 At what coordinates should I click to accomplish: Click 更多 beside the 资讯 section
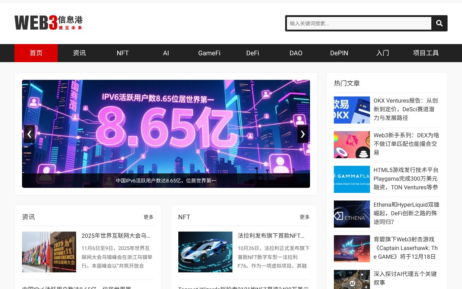[x=148, y=217]
